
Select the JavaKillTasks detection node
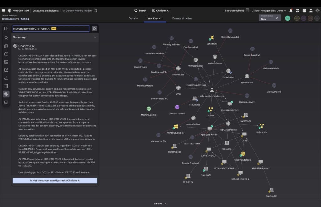pyautogui.click(x=140, y=61)
